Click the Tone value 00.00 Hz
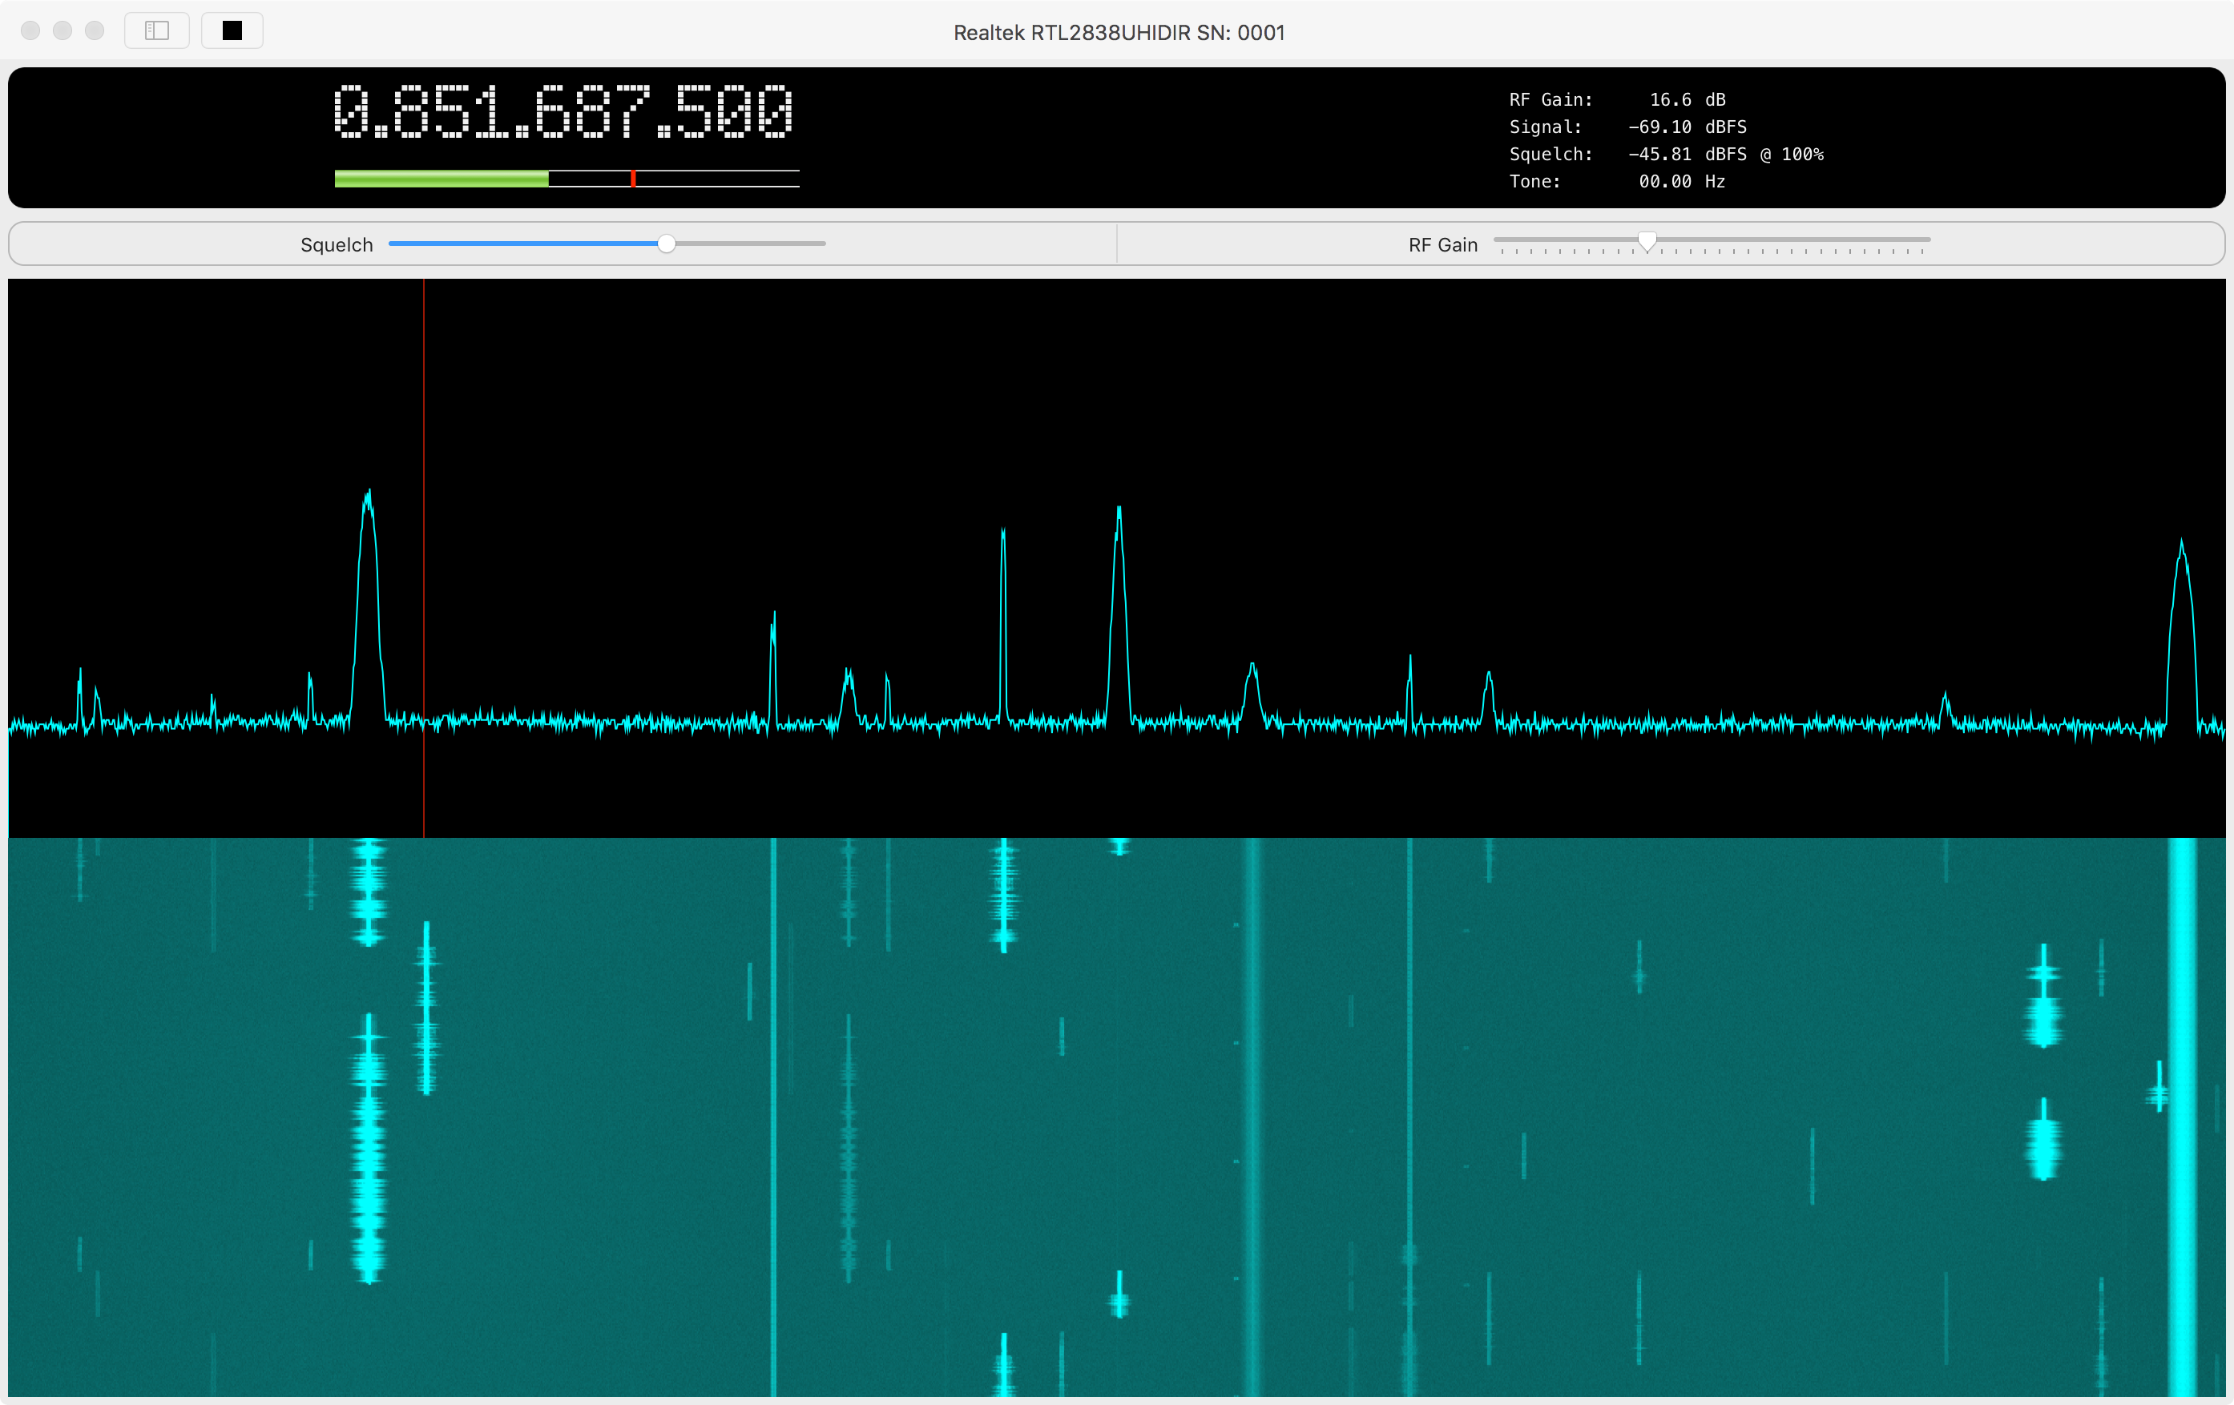2234x1405 pixels. [1681, 182]
